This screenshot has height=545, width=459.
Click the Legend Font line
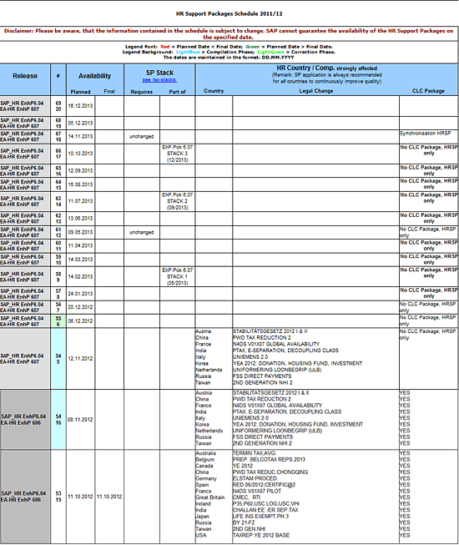(x=229, y=47)
